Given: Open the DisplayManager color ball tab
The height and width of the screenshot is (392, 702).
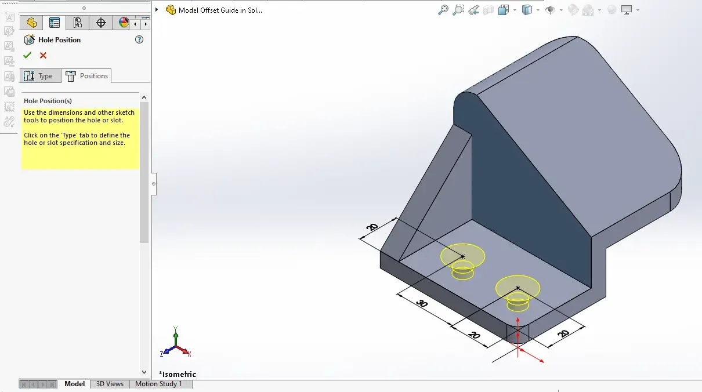Looking at the screenshot, I should pyautogui.click(x=124, y=23).
